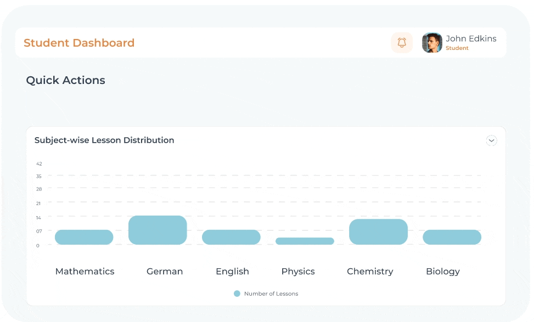The image size is (534, 322).
Task: Select the Biology bar in chart
Action: tap(452, 237)
